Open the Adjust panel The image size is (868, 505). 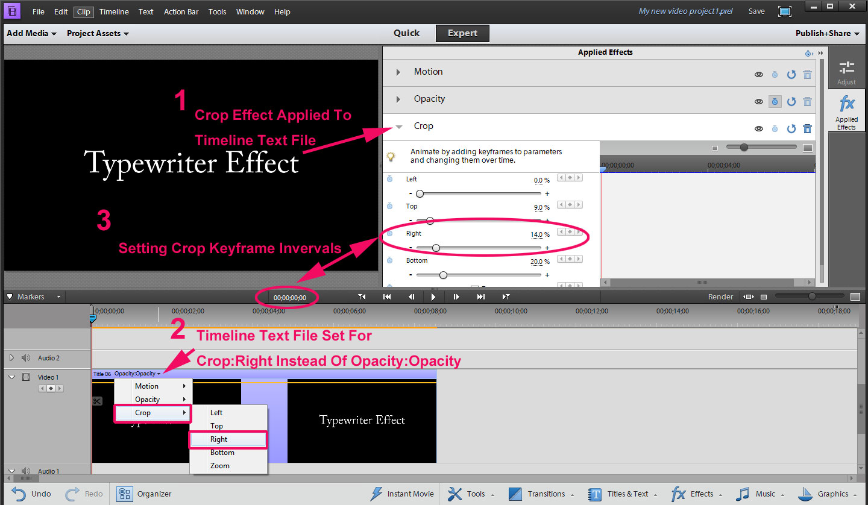coord(846,72)
